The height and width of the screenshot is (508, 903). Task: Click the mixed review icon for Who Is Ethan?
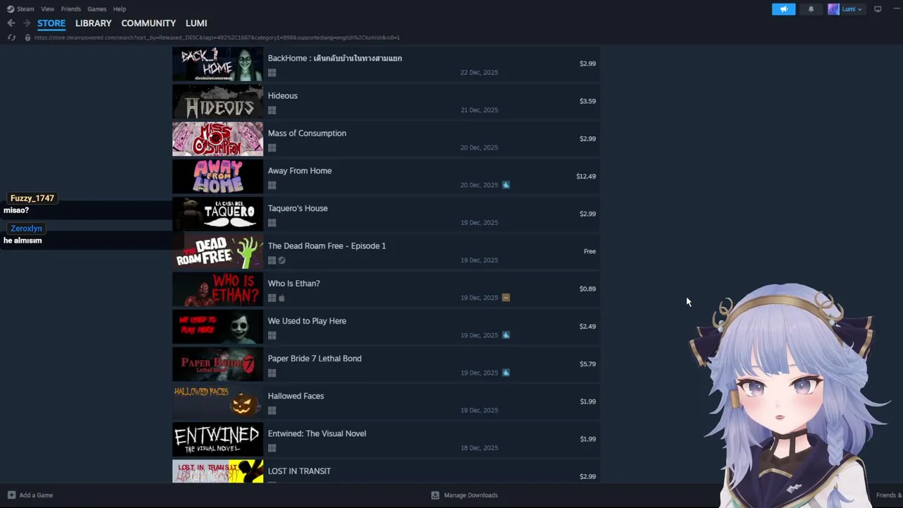tap(506, 298)
